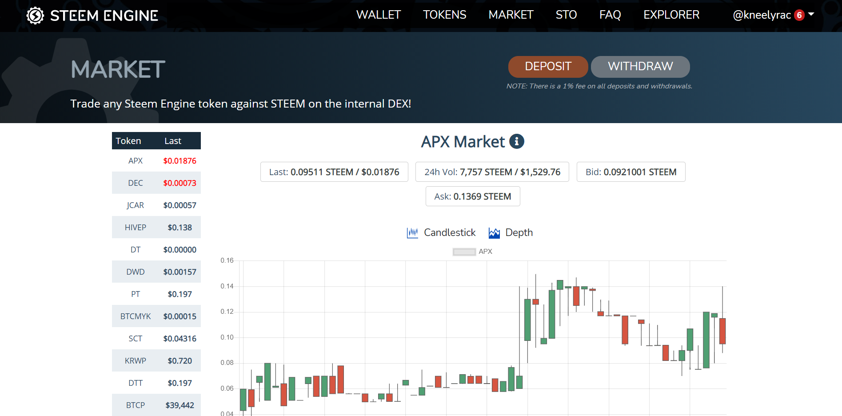Click the Last price 0.09511 STEEM box
The height and width of the screenshot is (416, 842).
[334, 172]
